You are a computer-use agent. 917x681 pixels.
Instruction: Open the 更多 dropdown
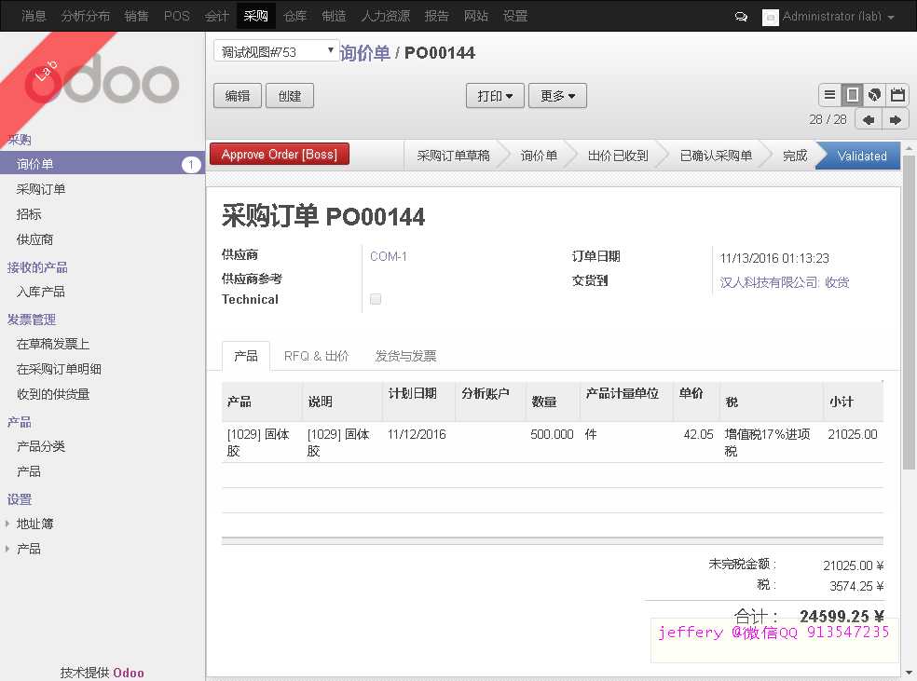point(557,96)
